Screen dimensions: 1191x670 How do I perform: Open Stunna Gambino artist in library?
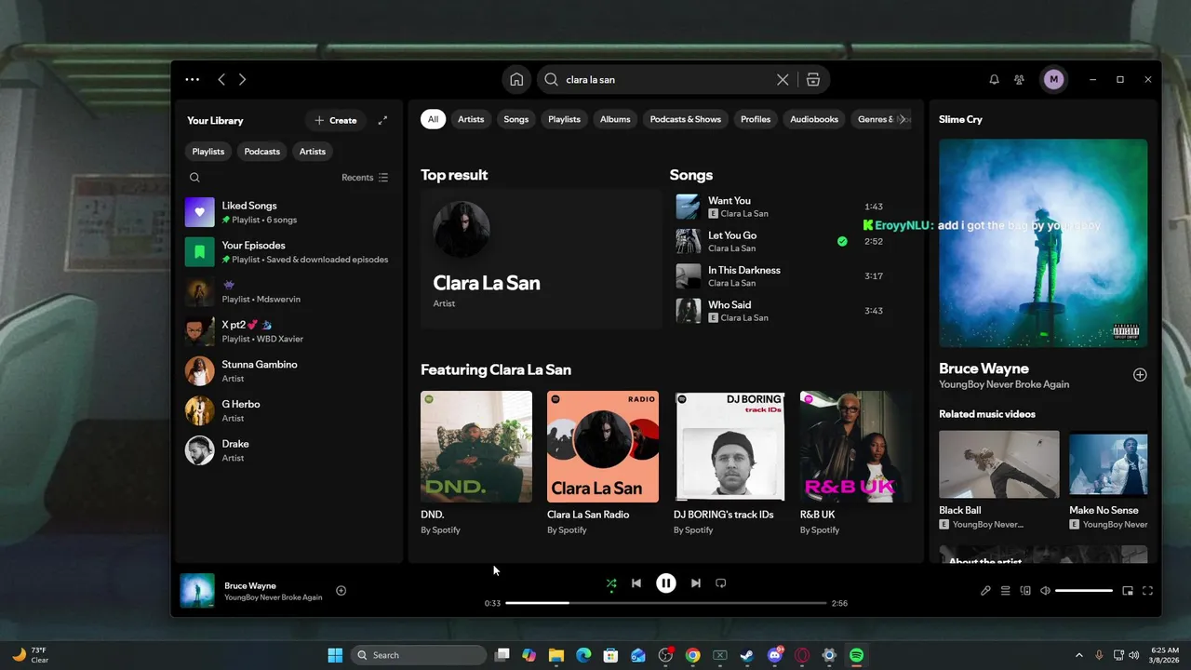(288, 371)
